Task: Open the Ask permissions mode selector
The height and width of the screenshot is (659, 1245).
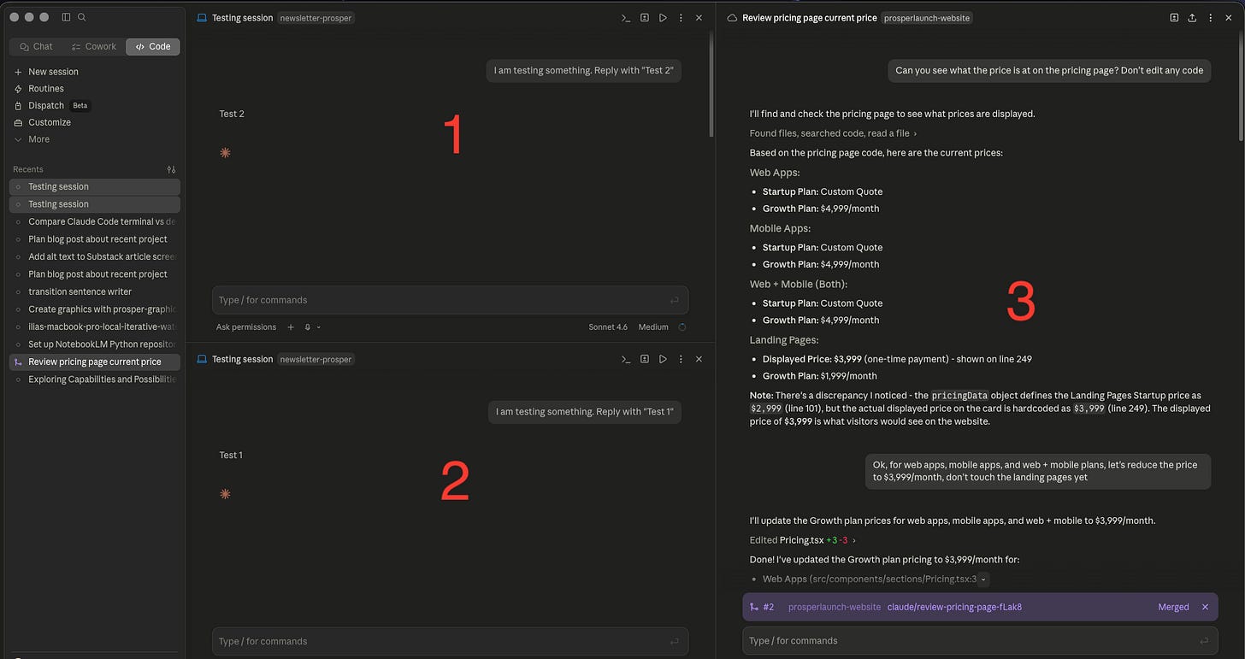Action: [x=246, y=327]
